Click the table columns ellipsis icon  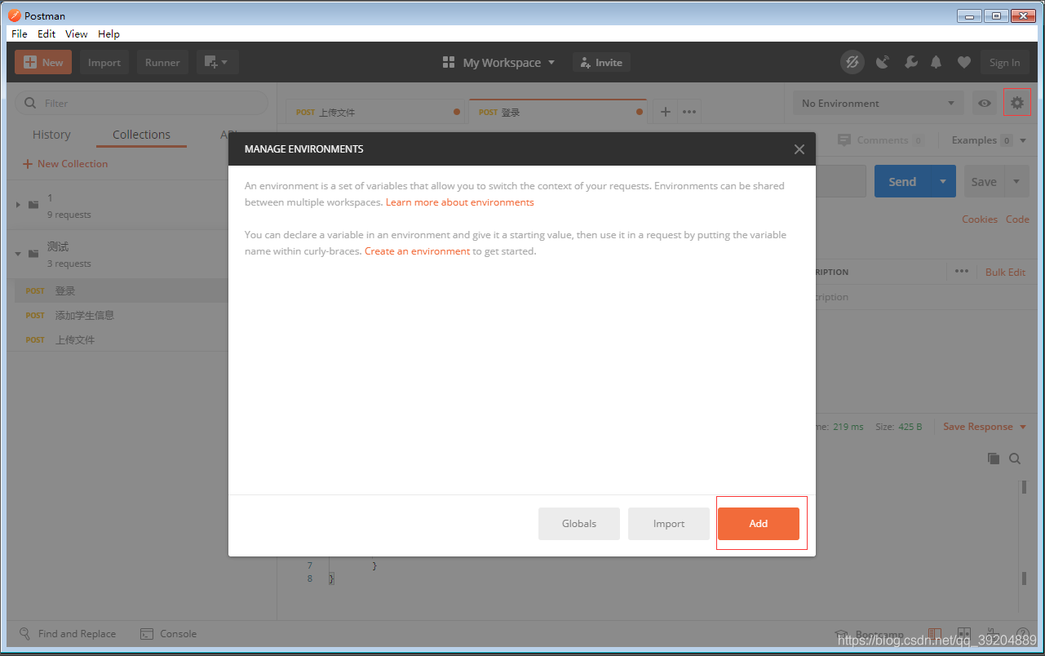coord(962,272)
